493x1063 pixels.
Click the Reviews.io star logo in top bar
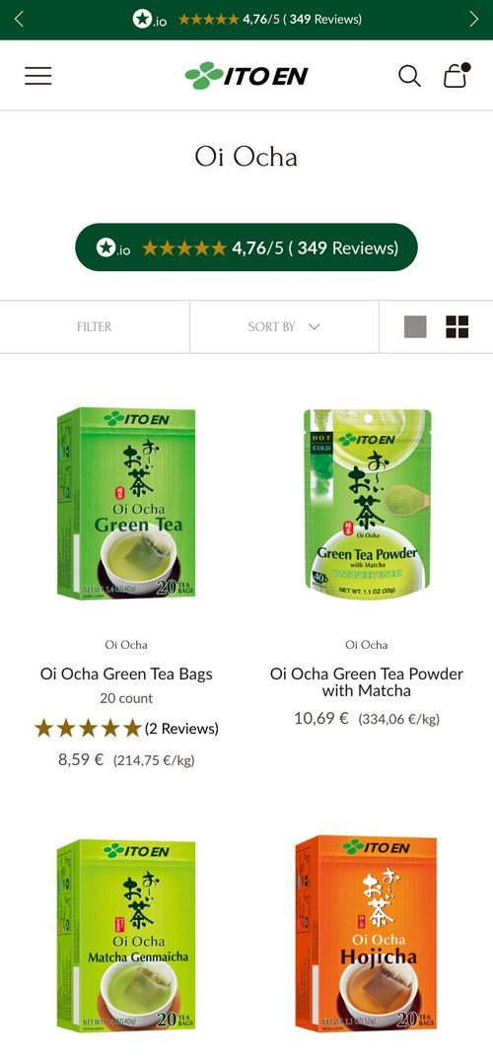[150, 19]
